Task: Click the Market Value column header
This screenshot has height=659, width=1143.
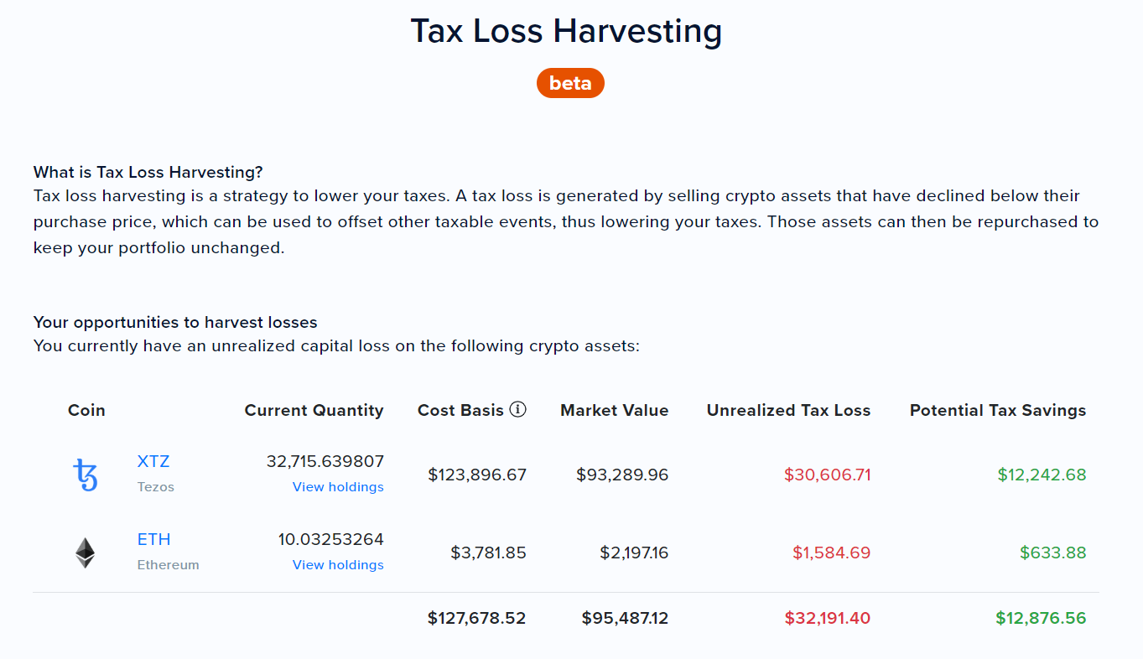Action: point(615,410)
